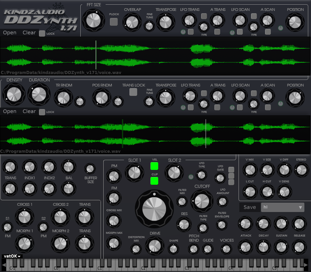Click the SLOT 2 knob
This screenshot has height=272, width=311.
pos(174,173)
